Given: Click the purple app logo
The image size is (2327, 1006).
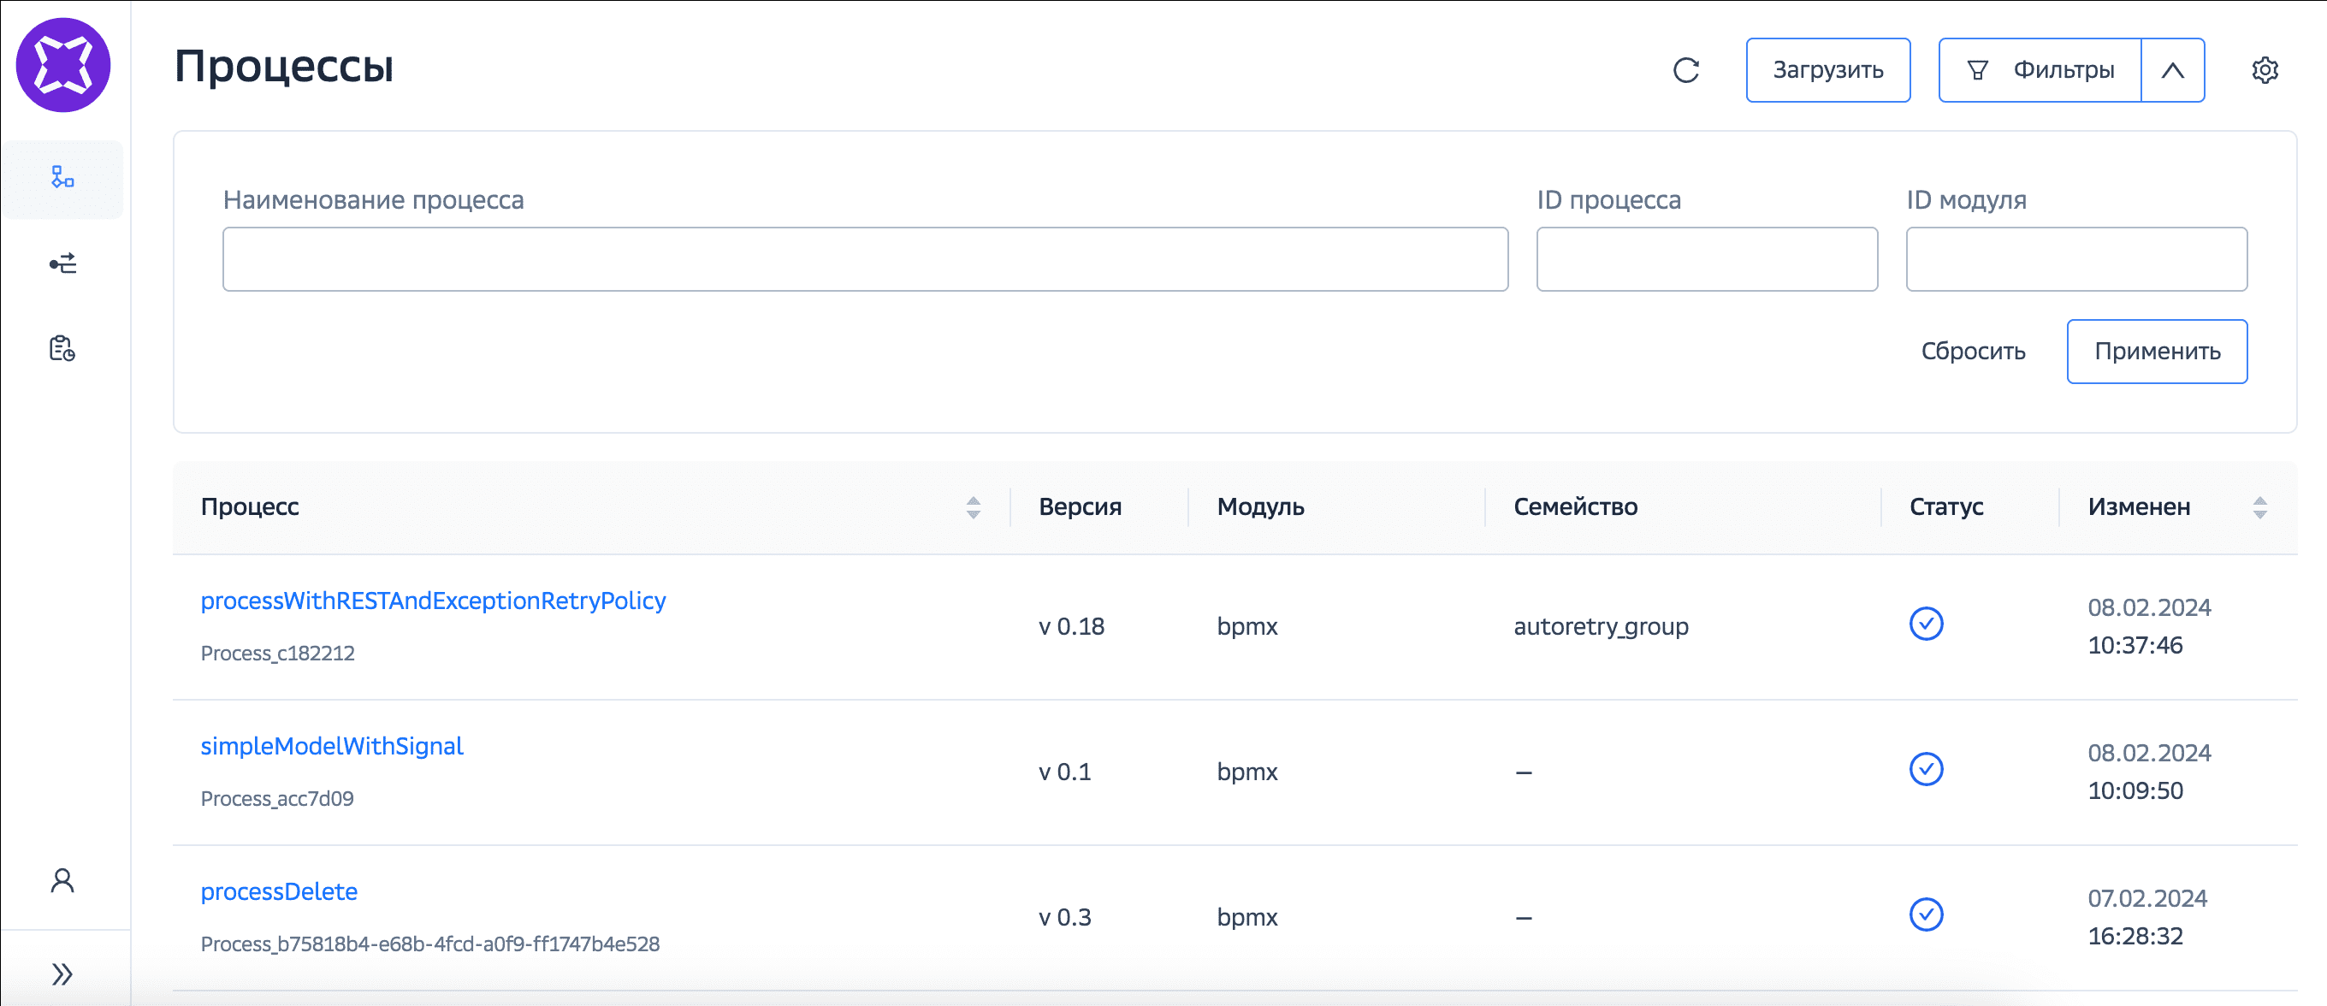Looking at the screenshot, I should tap(63, 65).
